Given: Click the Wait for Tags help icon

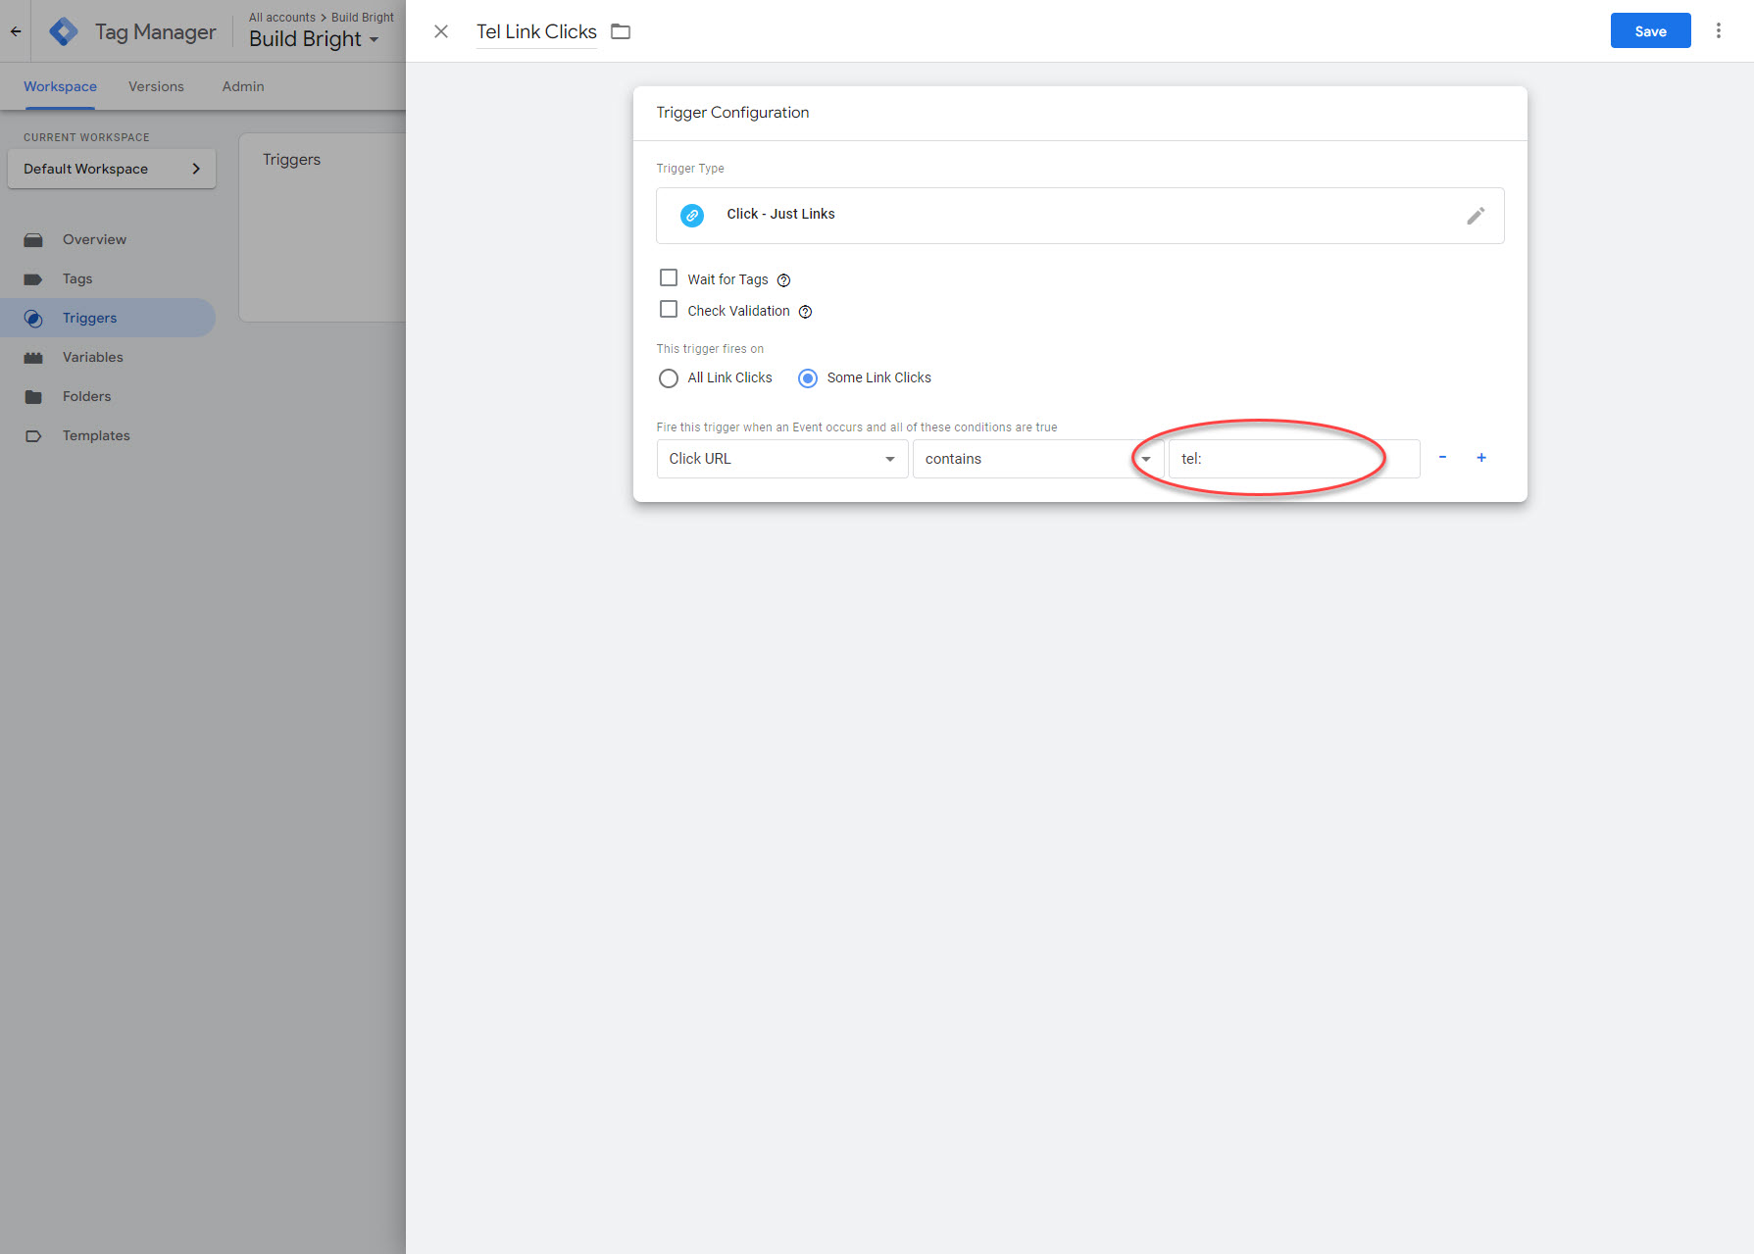Looking at the screenshot, I should [783, 280].
